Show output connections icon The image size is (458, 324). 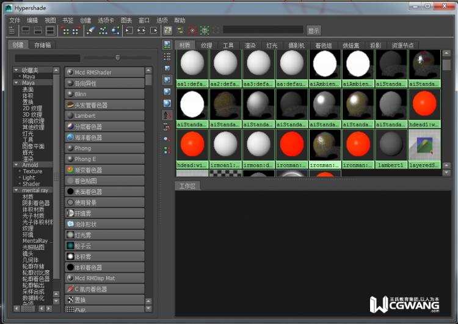click(x=154, y=31)
